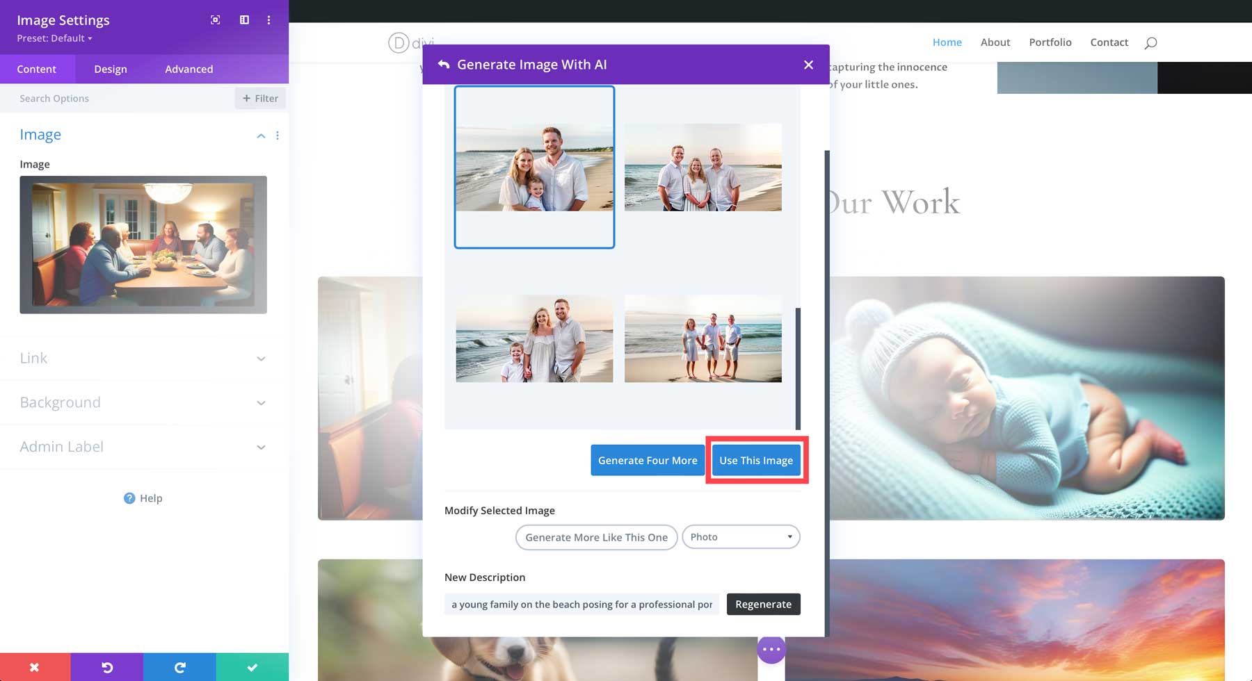The height and width of the screenshot is (681, 1252).
Task: Edit the New Description text field
Action: 582,604
